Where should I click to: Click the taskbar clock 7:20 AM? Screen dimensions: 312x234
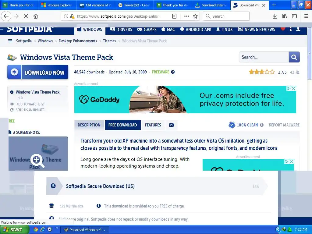[x=301, y=229]
